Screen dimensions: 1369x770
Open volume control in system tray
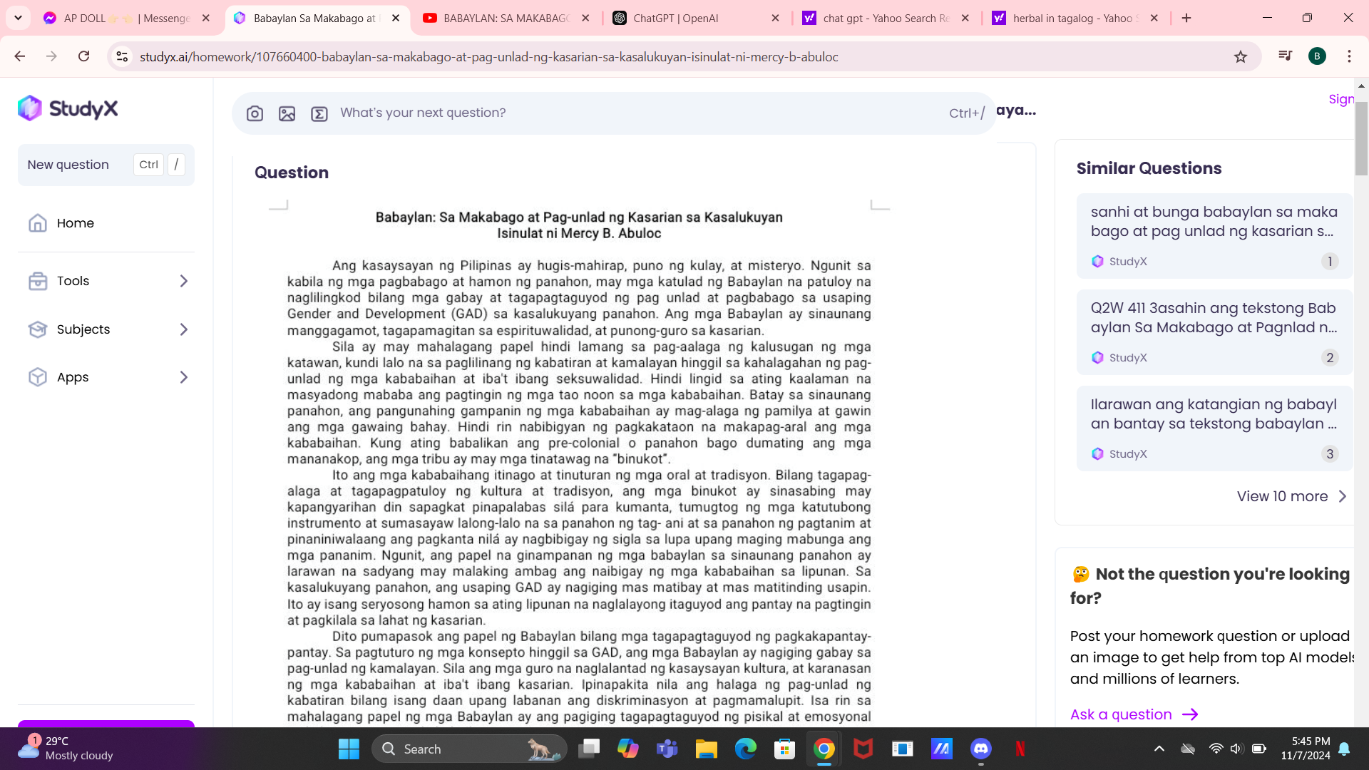1236,749
